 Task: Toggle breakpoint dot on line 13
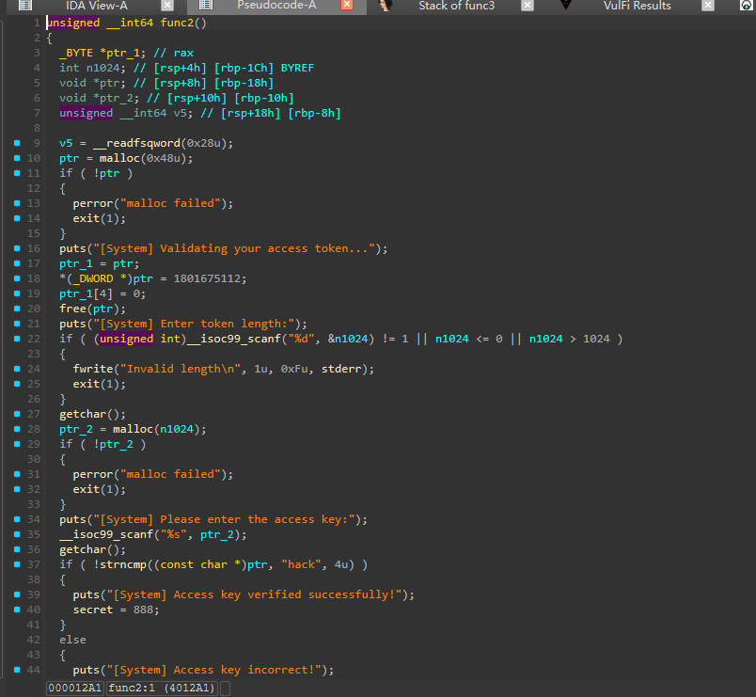(17, 203)
